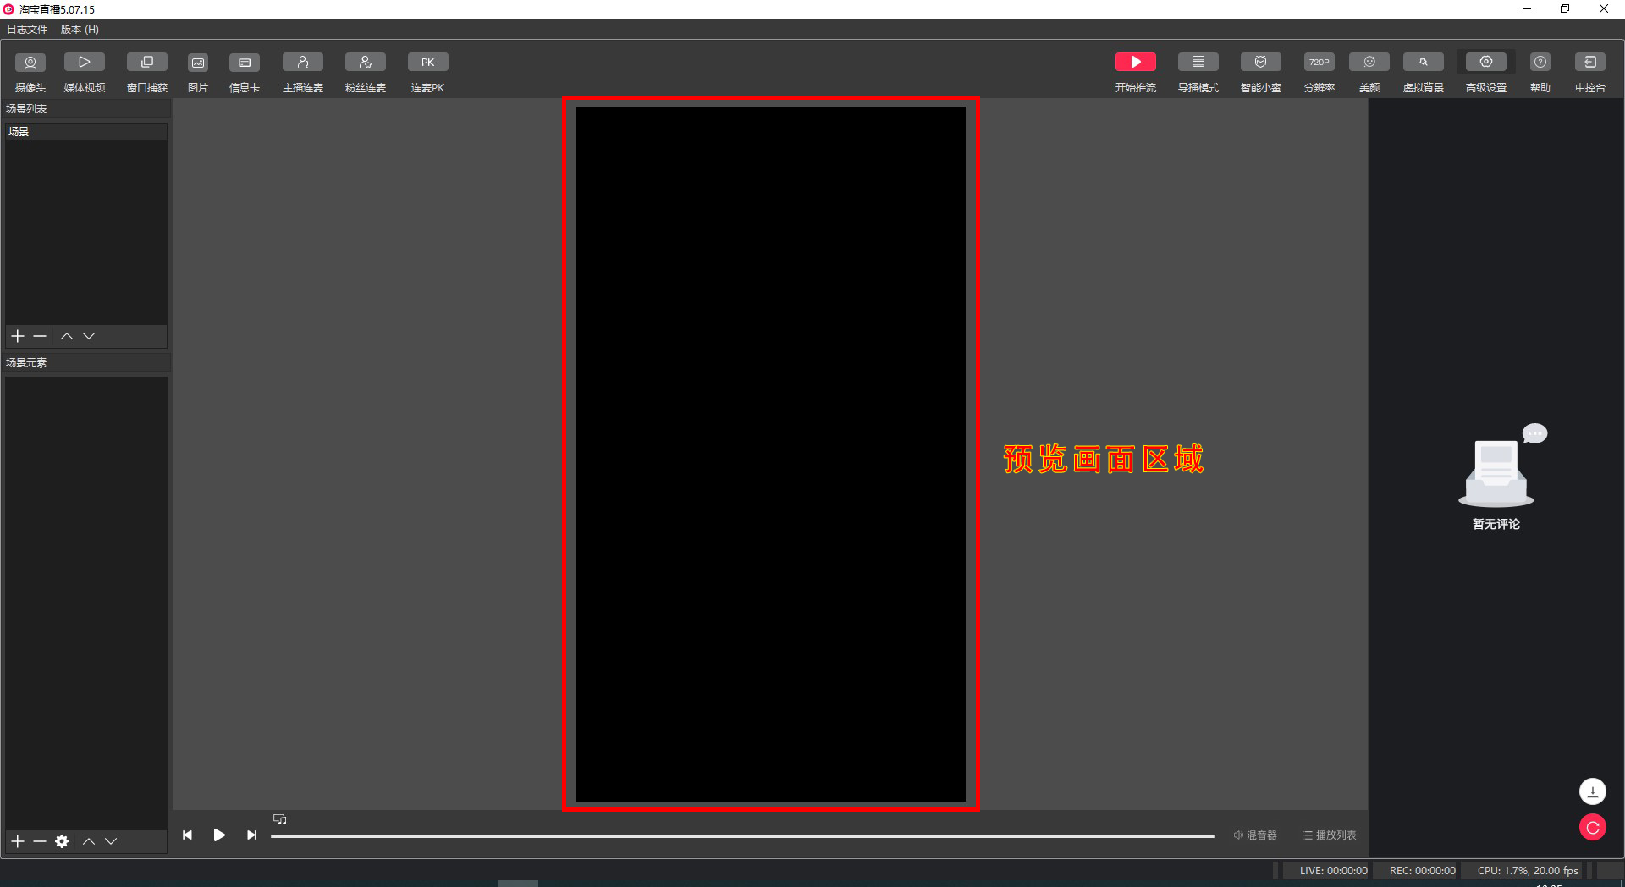Change 分辨率 resolution from 720P

tap(1319, 72)
